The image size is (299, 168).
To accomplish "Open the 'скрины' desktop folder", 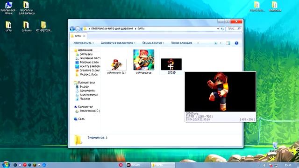I will click(x=26, y=26).
